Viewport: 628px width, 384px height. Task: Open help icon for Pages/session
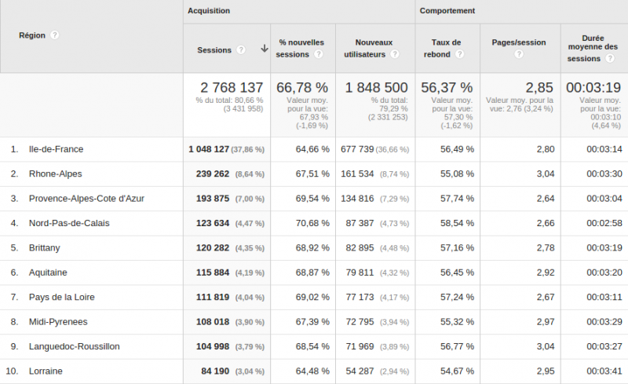pos(519,55)
